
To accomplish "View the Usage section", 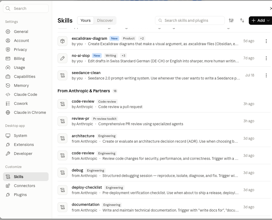I will (x=26, y=68).
